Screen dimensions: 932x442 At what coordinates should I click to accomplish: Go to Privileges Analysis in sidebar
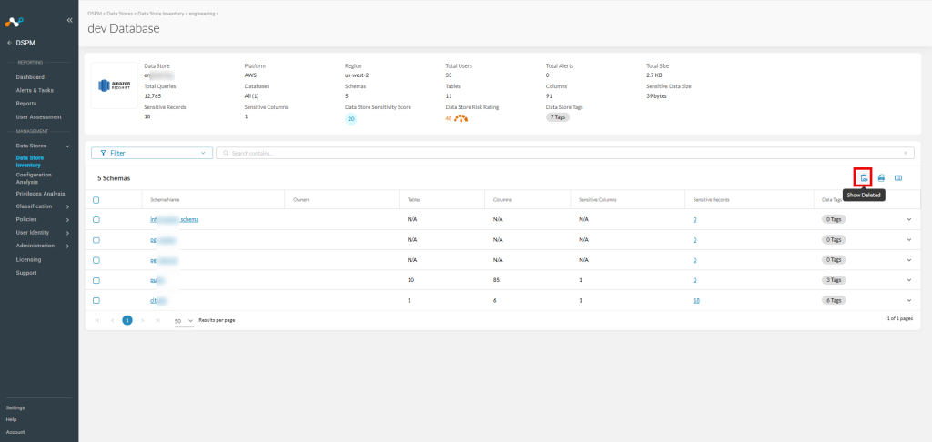click(40, 194)
